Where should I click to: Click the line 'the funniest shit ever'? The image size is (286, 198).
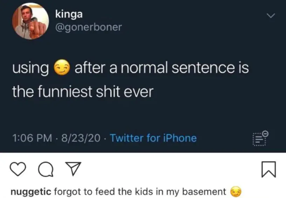83,92
